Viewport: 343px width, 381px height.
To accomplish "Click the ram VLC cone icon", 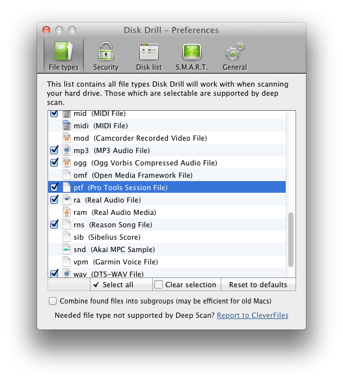I will point(66,212).
